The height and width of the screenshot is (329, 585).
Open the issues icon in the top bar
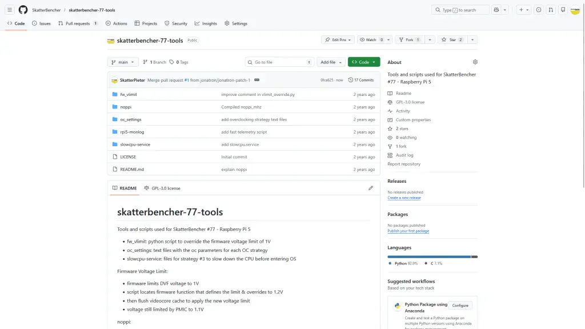pyautogui.click(x=538, y=10)
